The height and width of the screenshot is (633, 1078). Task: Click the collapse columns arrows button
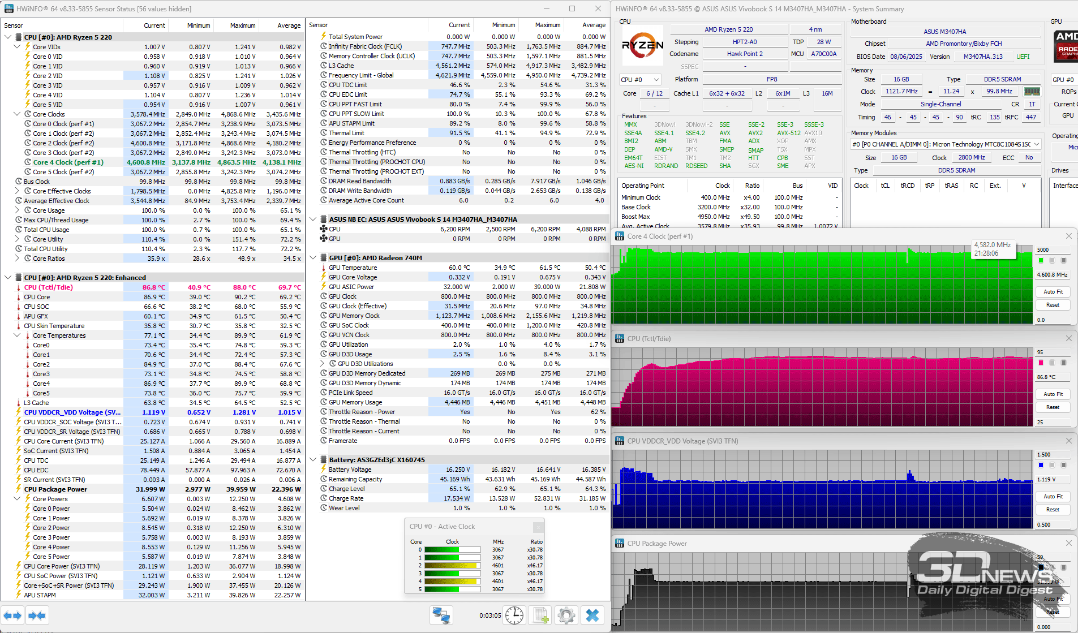point(37,615)
